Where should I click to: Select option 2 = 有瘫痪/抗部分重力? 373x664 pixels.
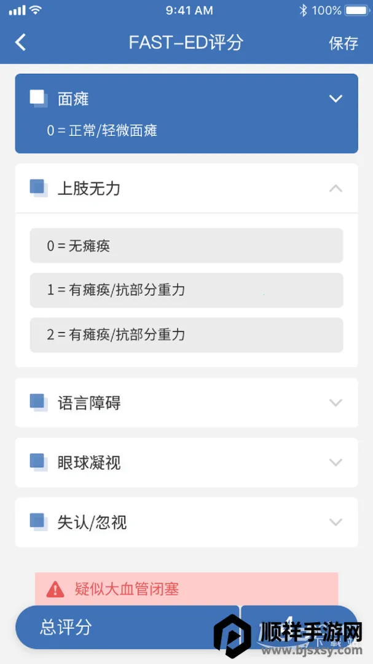pos(186,335)
